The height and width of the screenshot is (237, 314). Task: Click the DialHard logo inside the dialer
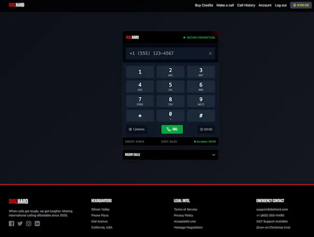pyautogui.click(x=132, y=37)
